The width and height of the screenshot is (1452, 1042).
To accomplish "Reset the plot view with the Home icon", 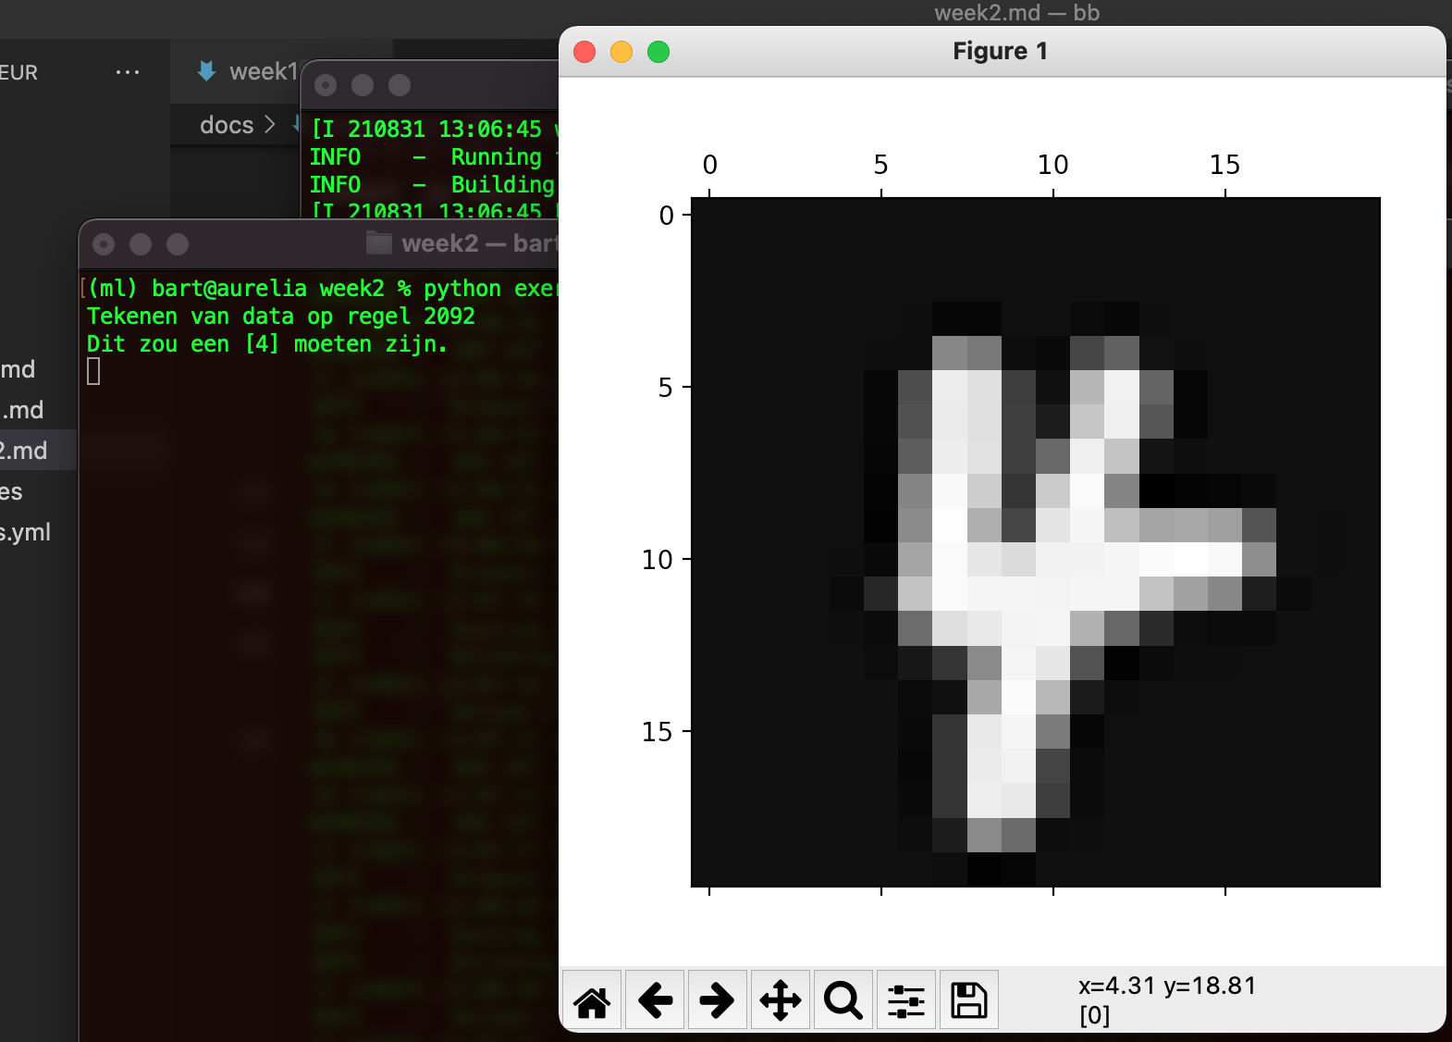I will coord(592,1000).
